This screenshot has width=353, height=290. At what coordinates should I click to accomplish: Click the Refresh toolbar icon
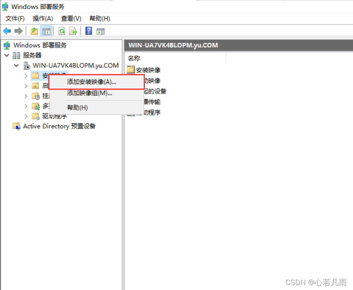(62, 31)
